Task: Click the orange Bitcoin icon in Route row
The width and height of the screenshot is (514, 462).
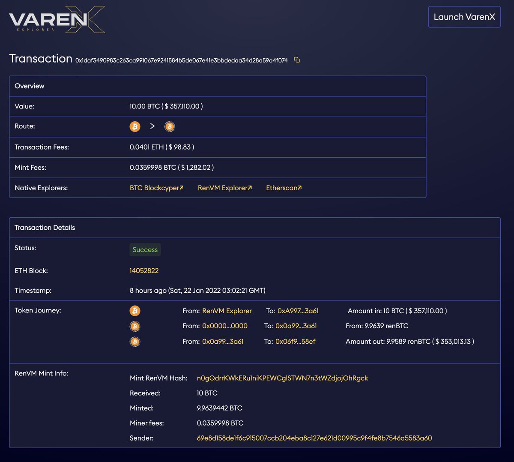Action: coord(135,126)
